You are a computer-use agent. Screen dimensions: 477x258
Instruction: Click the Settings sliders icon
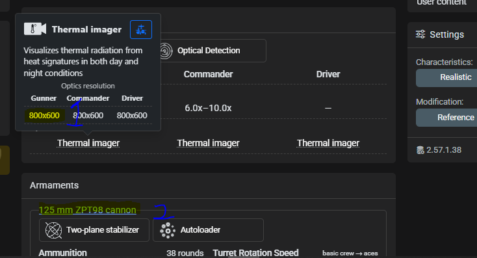[420, 34]
